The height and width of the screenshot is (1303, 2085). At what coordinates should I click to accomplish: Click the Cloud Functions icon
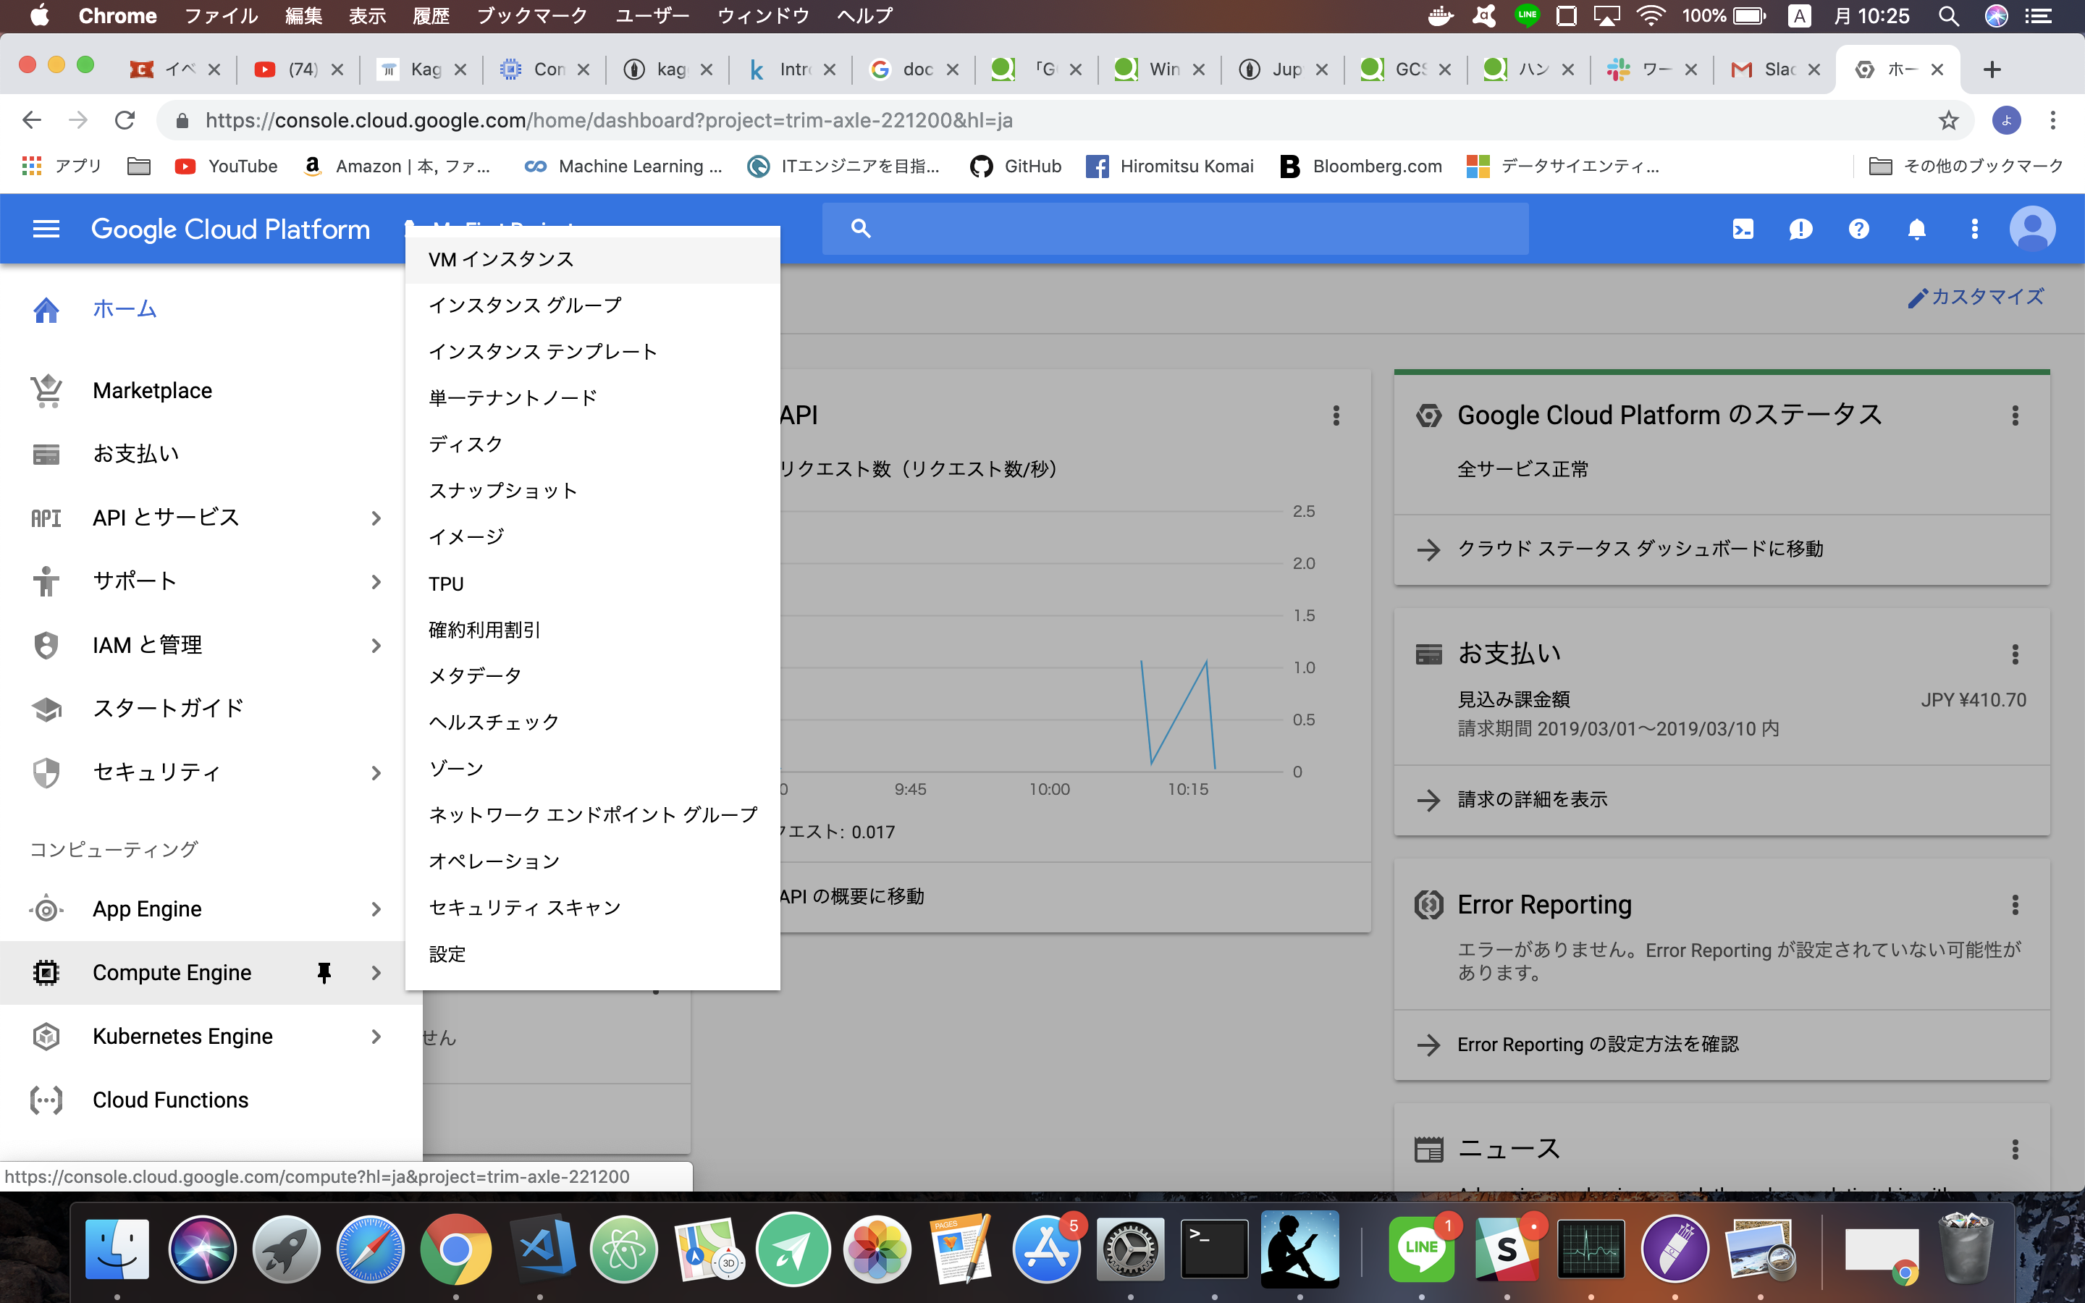(46, 1100)
